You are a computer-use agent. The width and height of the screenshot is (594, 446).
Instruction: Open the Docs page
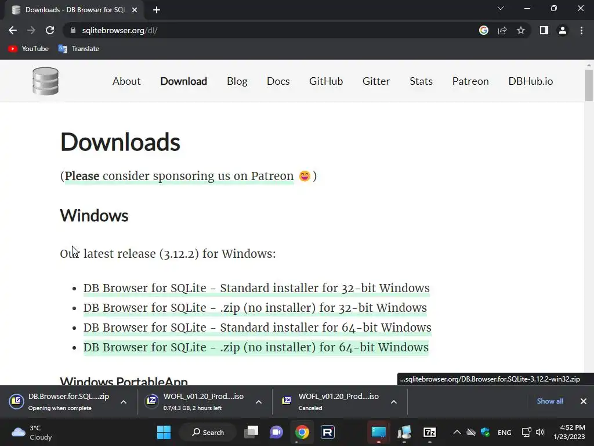pyautogui.click(x=278, y=81)
